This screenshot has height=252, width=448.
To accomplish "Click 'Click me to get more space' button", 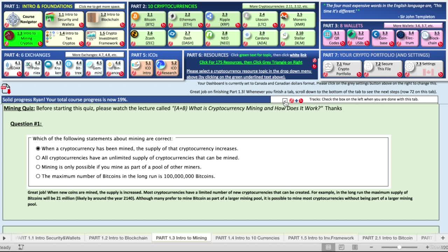I will coord(99,6).
